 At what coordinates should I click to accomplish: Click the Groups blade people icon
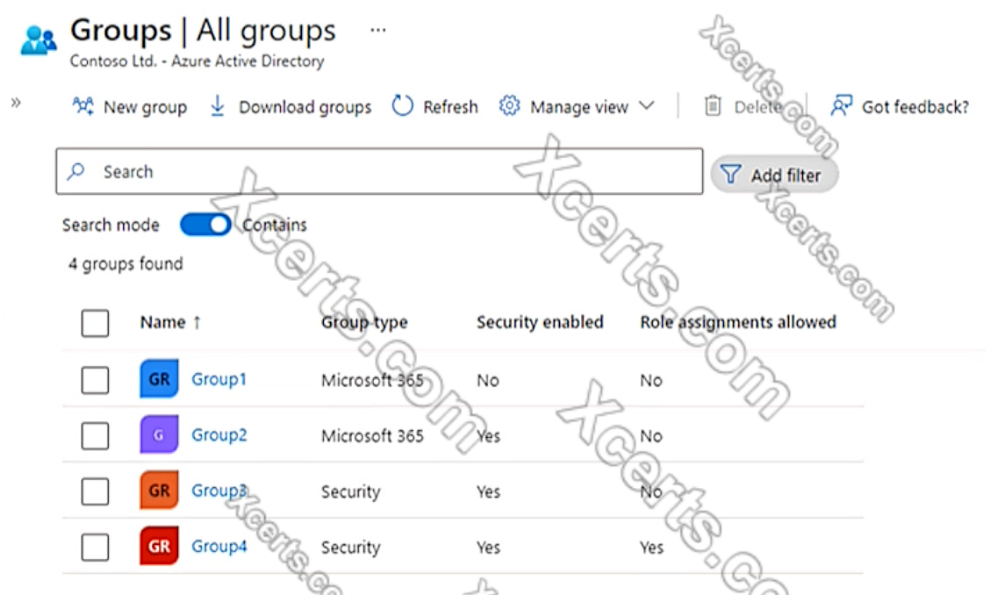tap(39, 39)
